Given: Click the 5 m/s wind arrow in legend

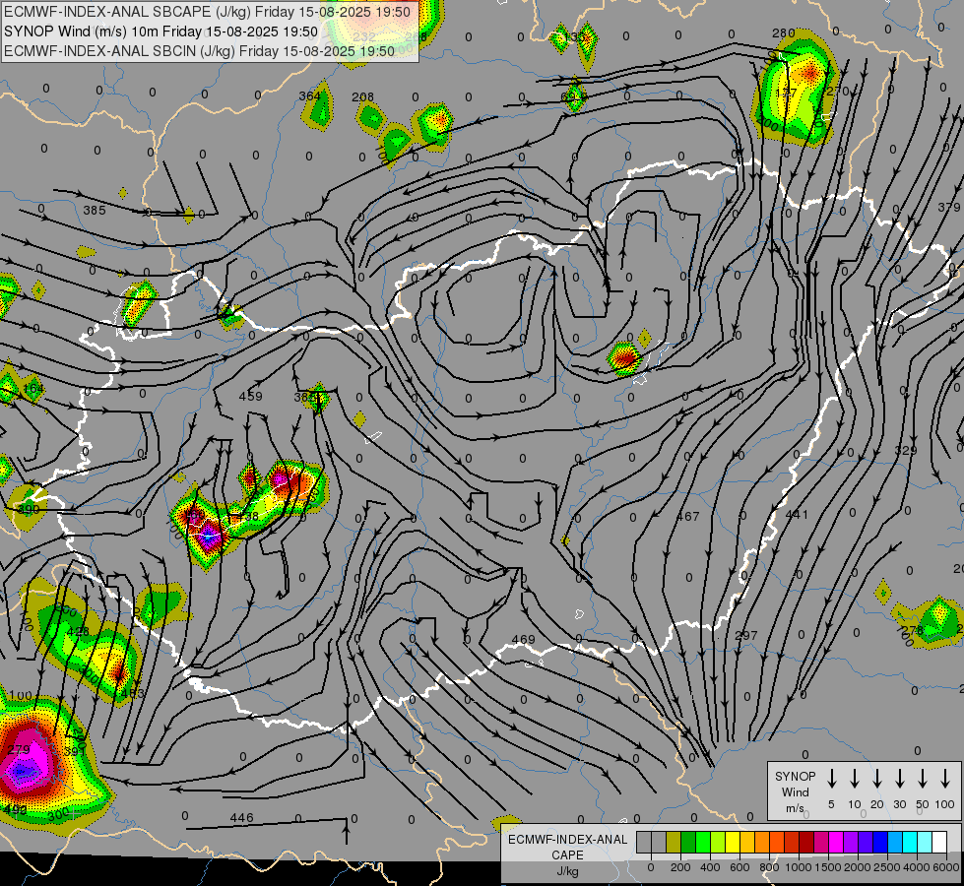Looking at the screenshot, I should (831, 779).
